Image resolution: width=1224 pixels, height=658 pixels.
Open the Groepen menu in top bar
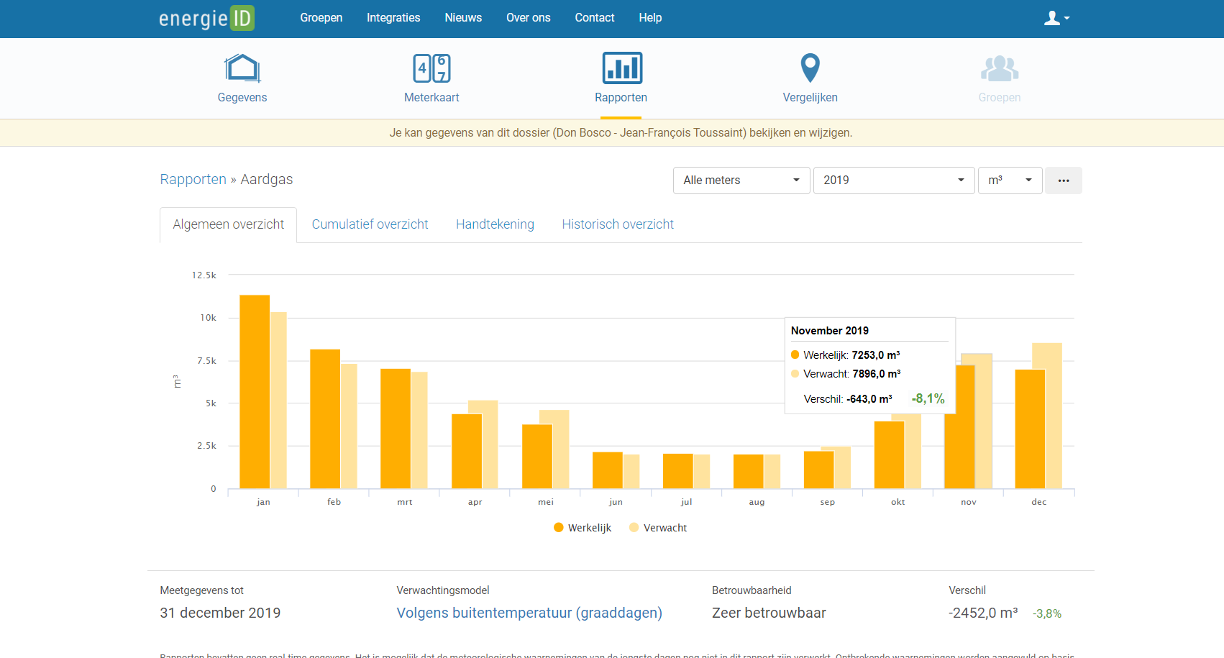tap(321, 18)
